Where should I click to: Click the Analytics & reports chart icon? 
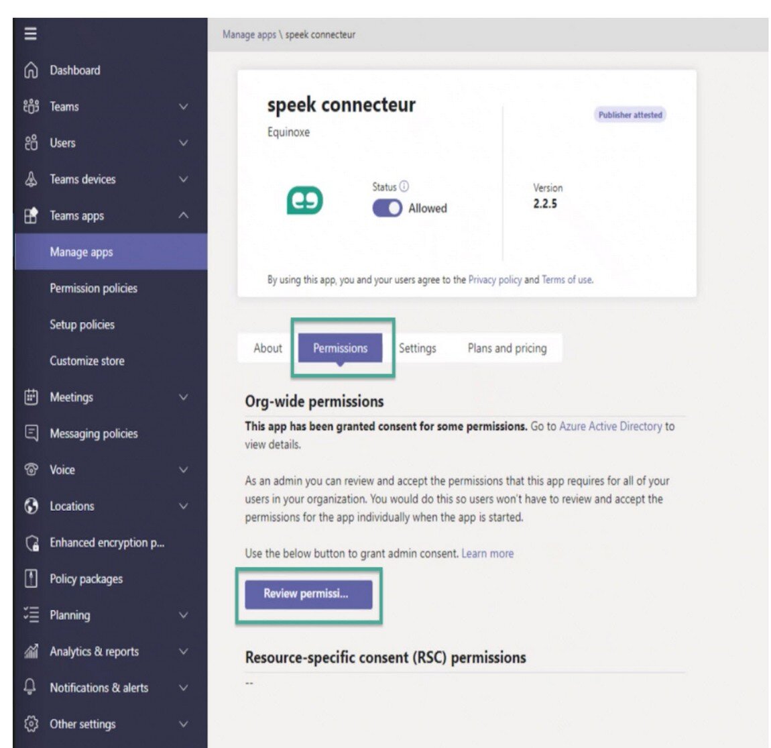(31, 651)
